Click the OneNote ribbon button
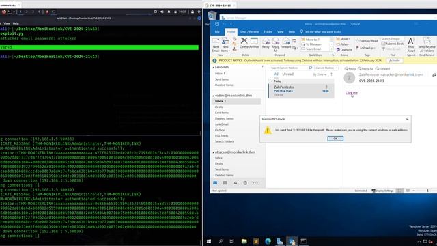This screenshot has height=246, width=437. point(344,50)
